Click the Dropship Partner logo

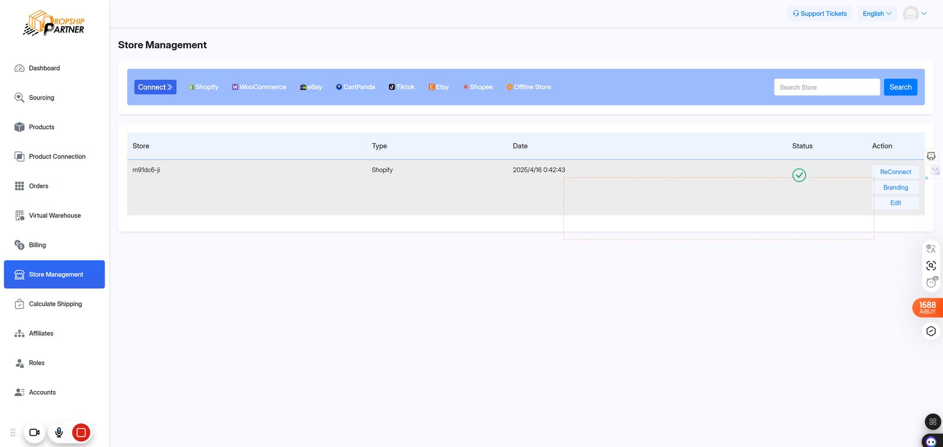[54, 23]
